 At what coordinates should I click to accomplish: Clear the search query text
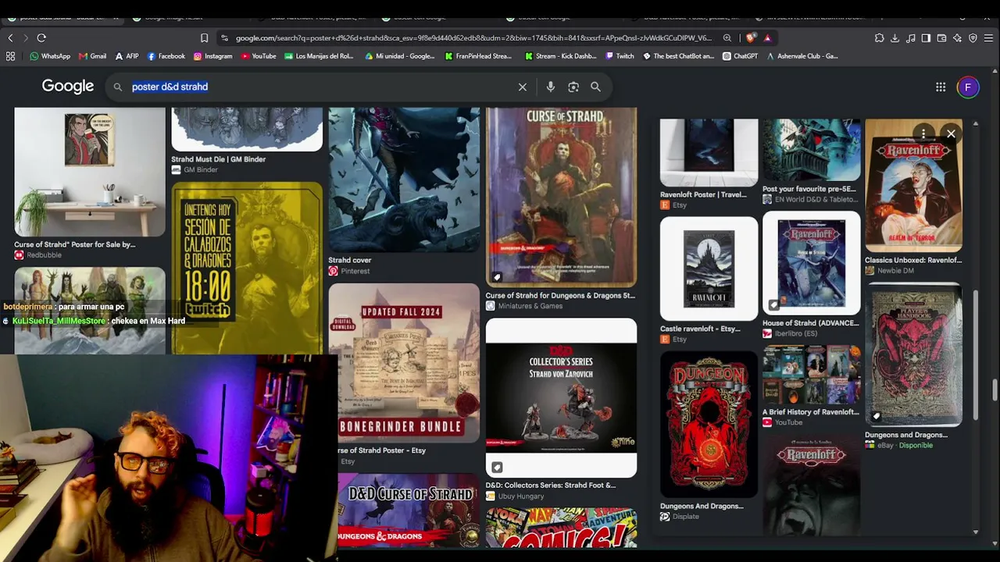click(x=523, y=87)
